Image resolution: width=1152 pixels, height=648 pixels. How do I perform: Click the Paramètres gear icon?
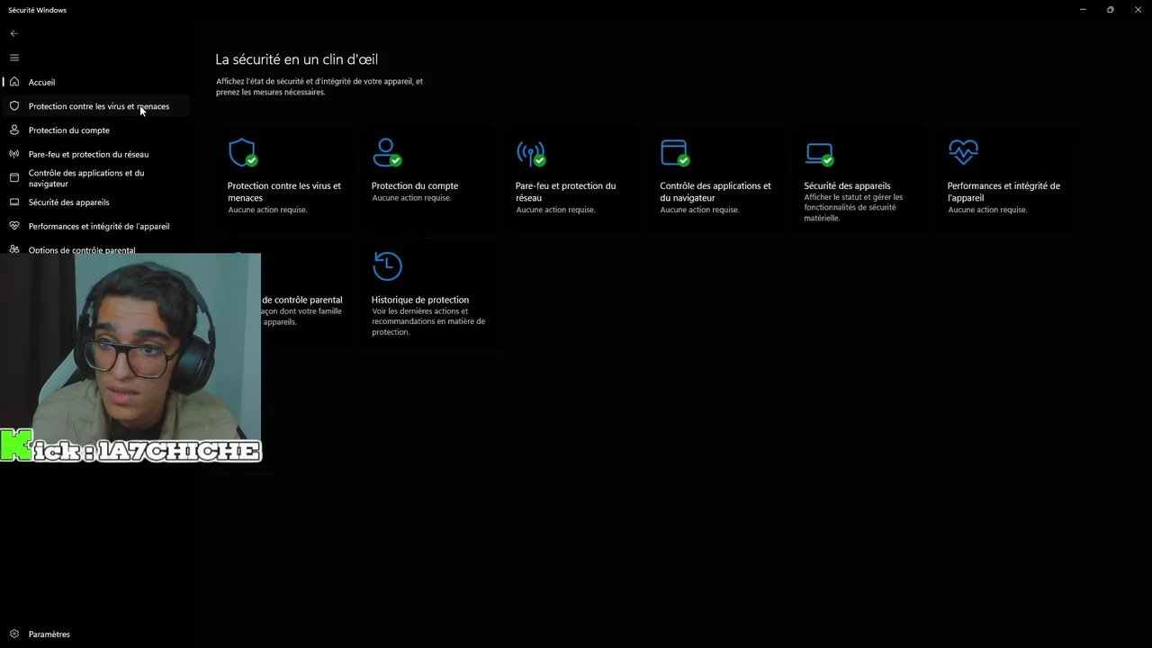click(x=14, y=634)
